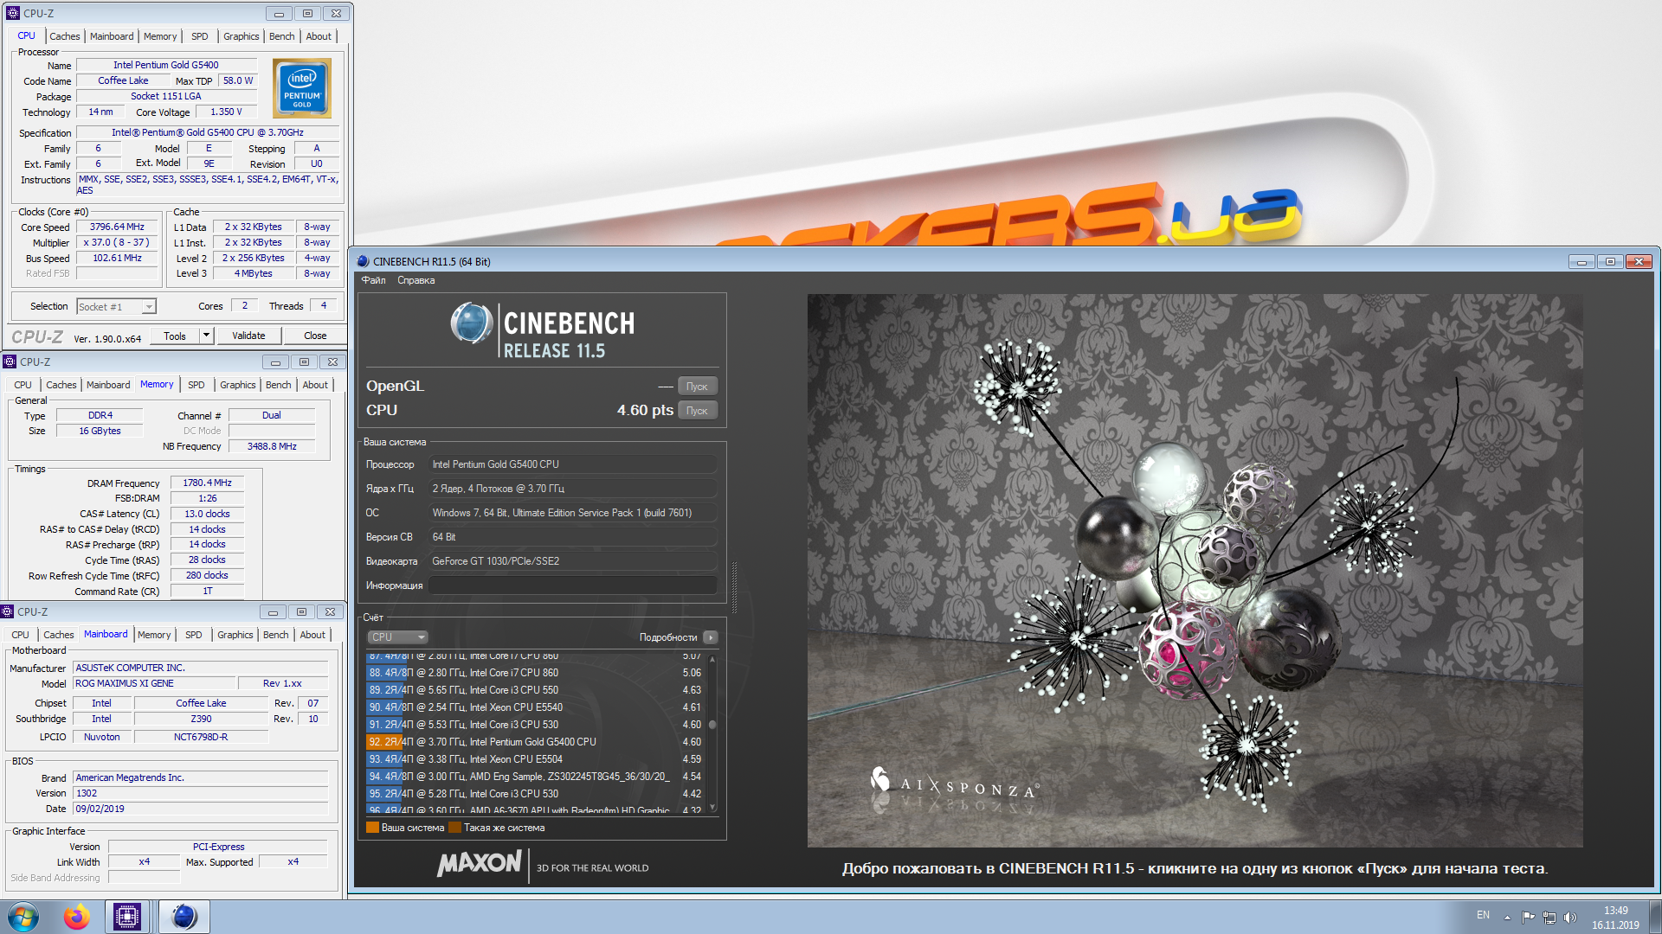The height and width of the screenshot is (934, 1662).
Task: Click the GeForce GT 1030 video card field
Action: pyautogui.click(x=572, y=561)
